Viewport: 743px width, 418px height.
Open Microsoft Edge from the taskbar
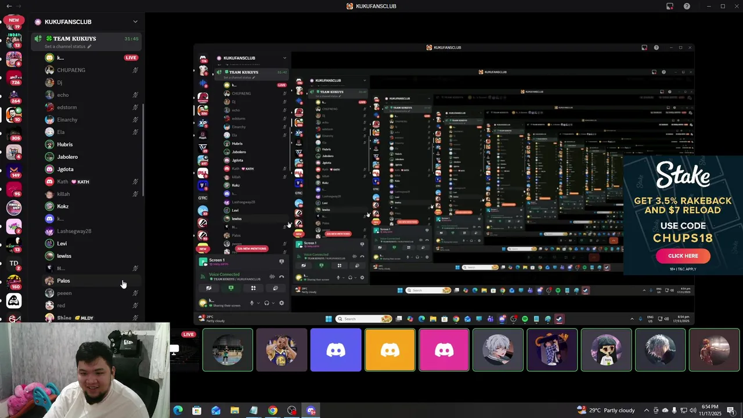point(178,410)
